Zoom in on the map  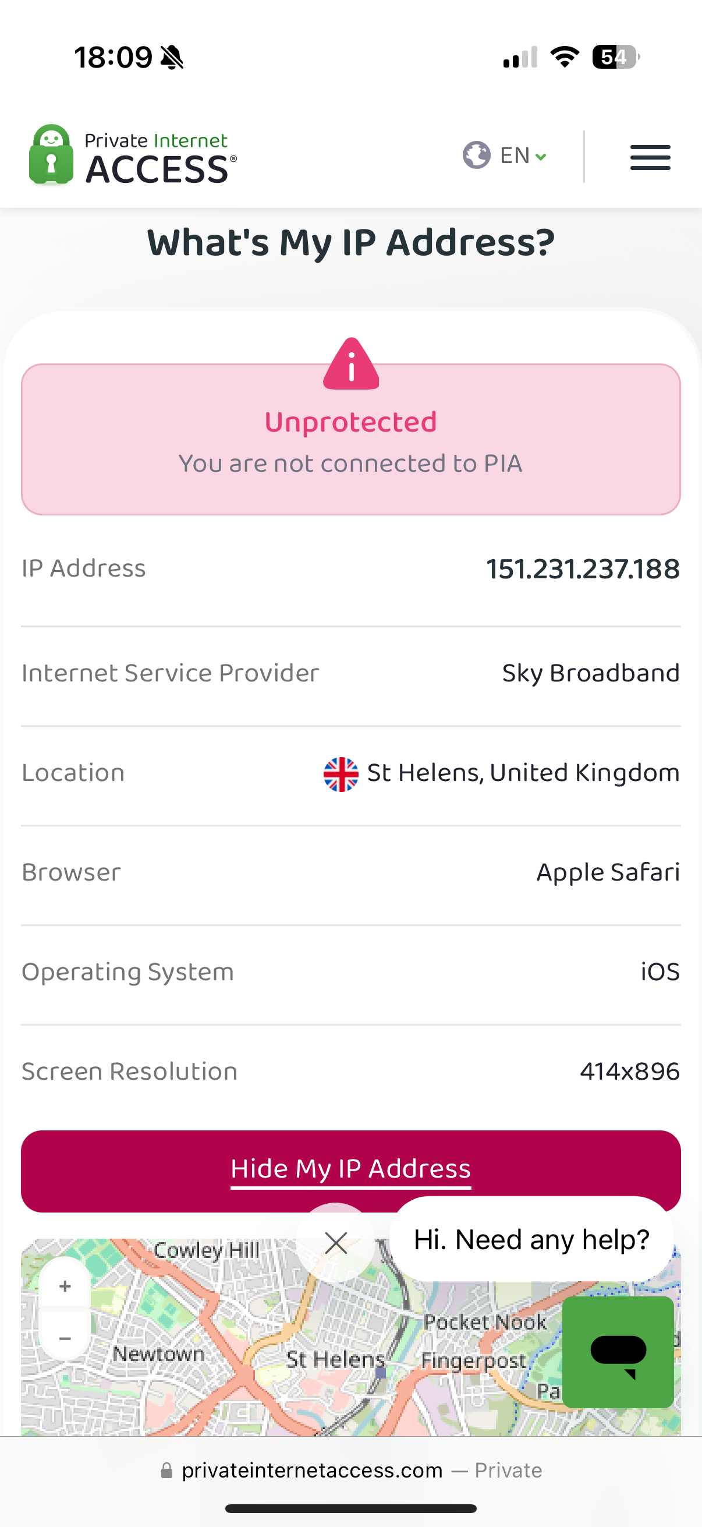[65, 1286]
